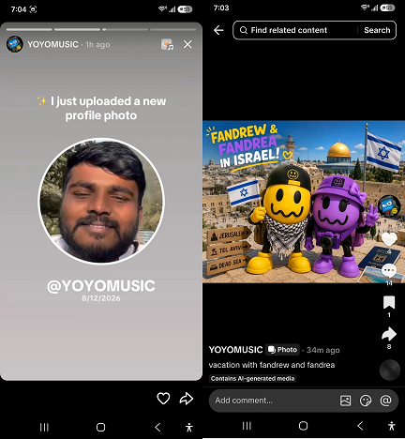This screenshot has height=439, width=405.
Task: Open the story music sticker icon
Action: click(167, 44)
